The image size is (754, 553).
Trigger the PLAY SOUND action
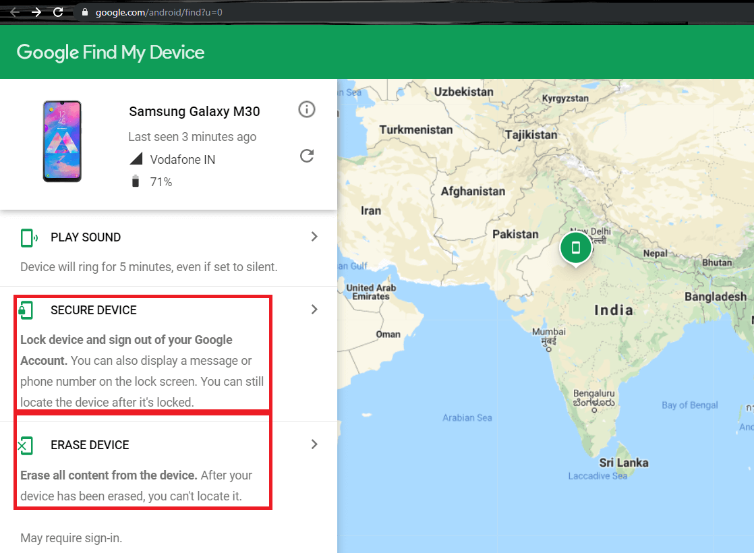point(86,237)
